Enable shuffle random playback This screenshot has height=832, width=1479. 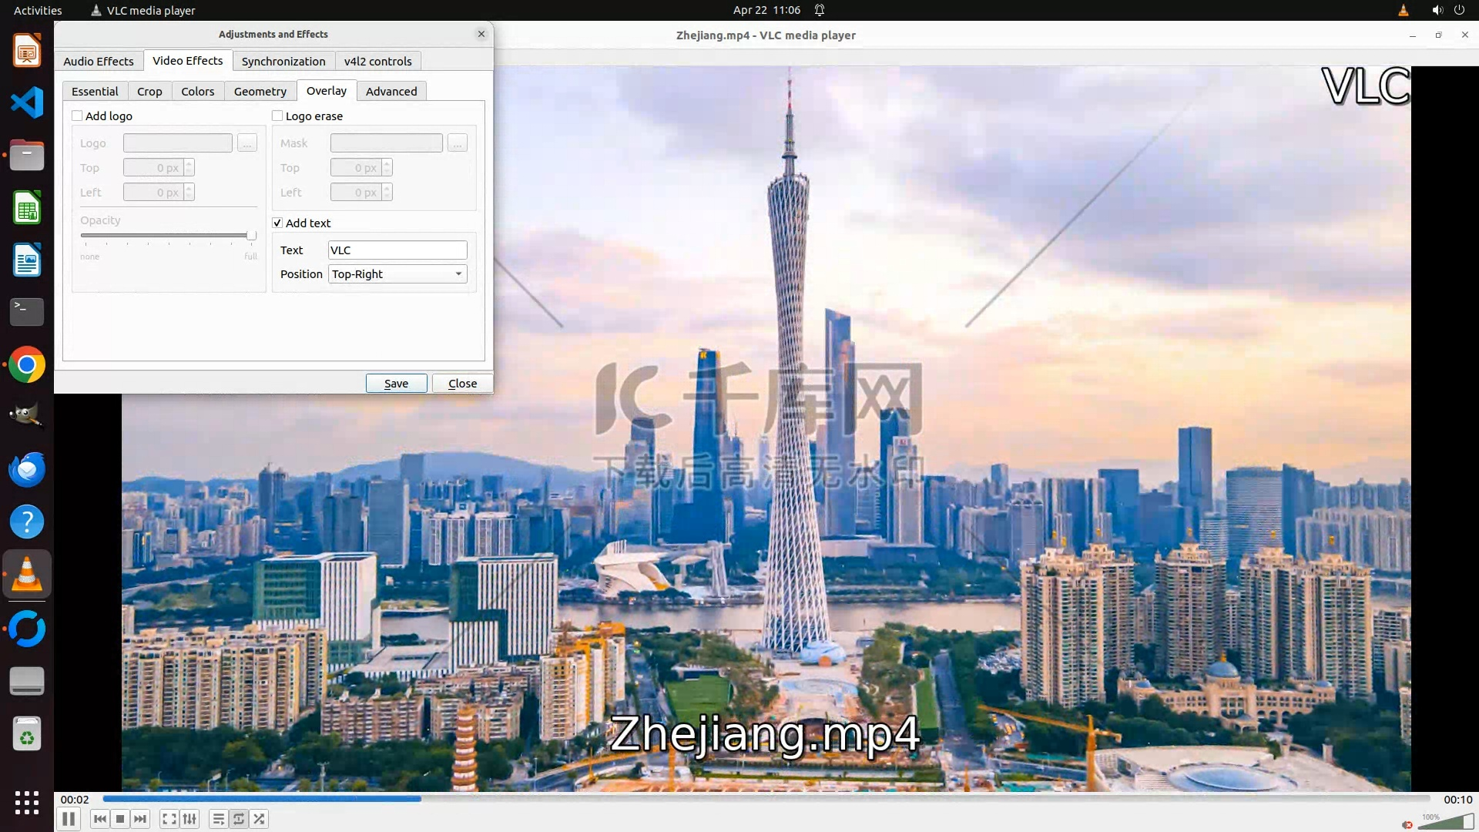point(260,819)
